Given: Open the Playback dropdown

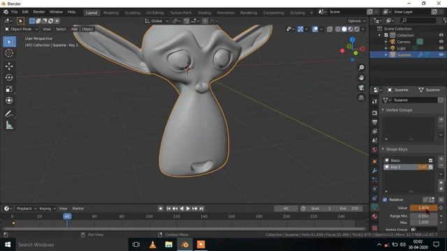Looking at the screenshot, I should click(27, 208).
